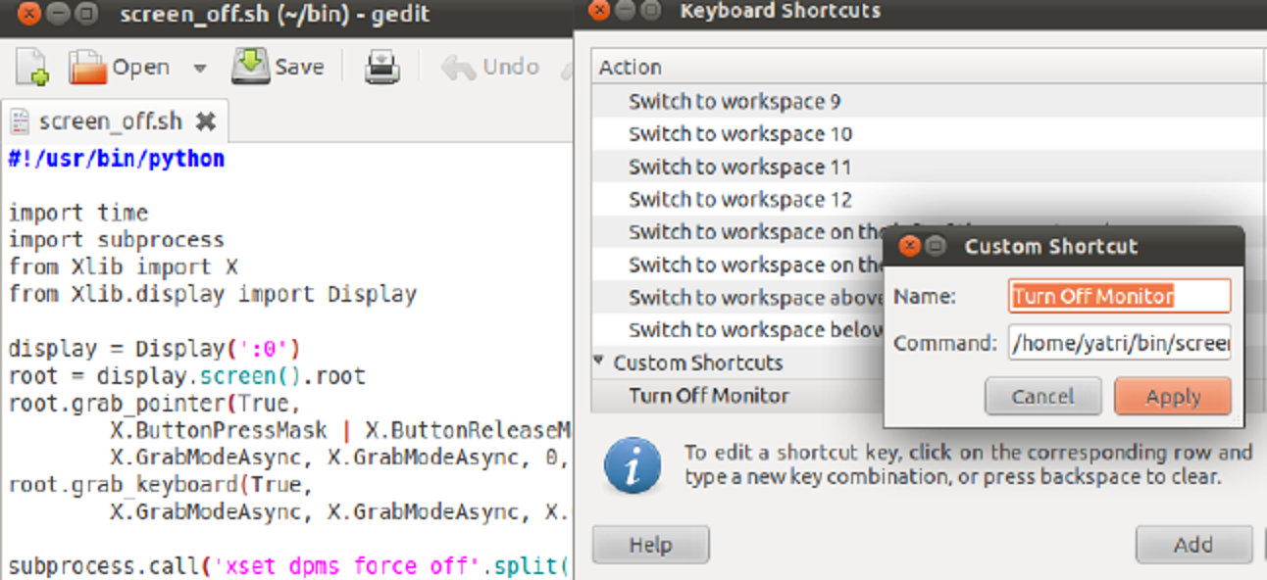This screenshot has width=1267, height=580.
Task: Click the Action column header
Action: point(631,67)
